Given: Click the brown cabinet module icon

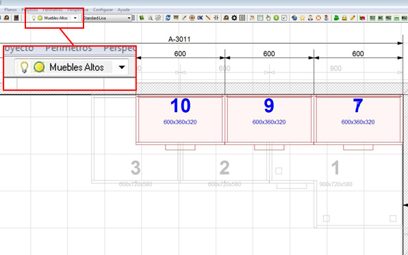Looking at the screenshot, I should click(192, 18).
